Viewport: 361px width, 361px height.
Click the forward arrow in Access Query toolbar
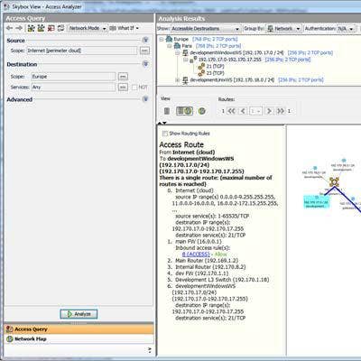[19, 28]
